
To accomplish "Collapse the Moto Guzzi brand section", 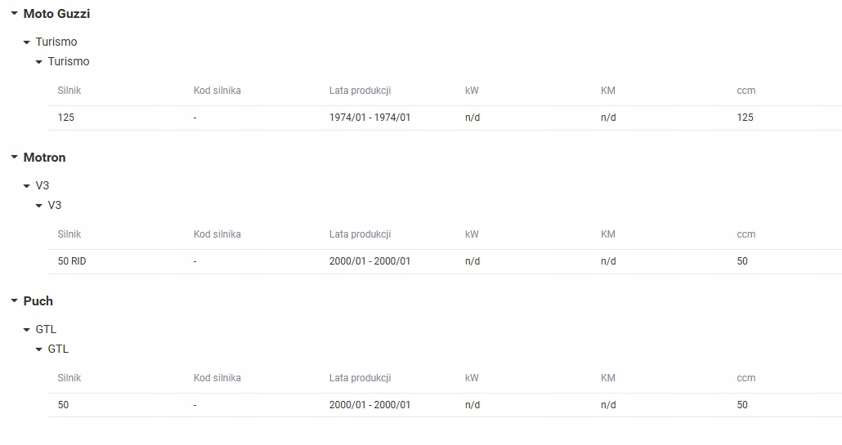I will pos(15,13).
